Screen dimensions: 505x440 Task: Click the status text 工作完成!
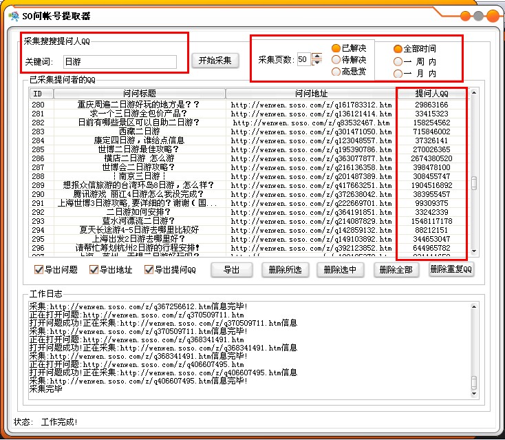(x=59, y=422)
